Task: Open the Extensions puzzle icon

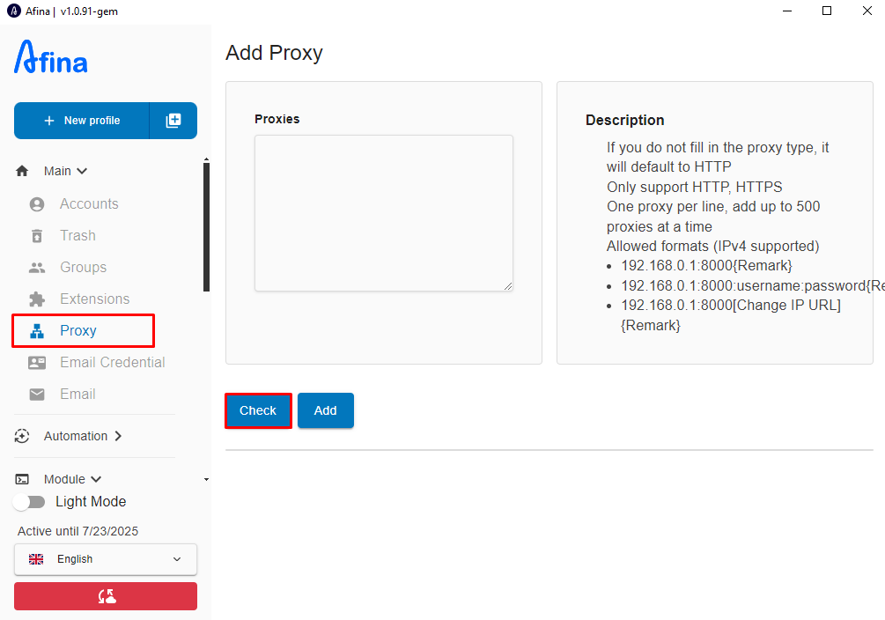Action: (37, 299)
